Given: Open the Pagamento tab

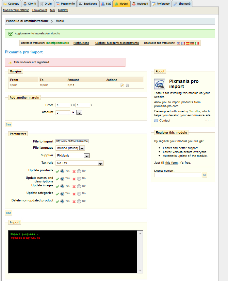Looking at the screenshot, I should [x=66, y=4].
